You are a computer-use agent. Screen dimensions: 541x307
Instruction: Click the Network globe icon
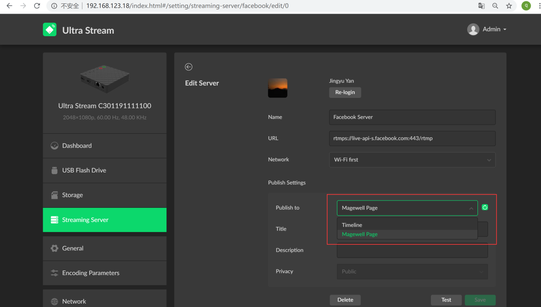pyautogui.click(x=54, y=301)
